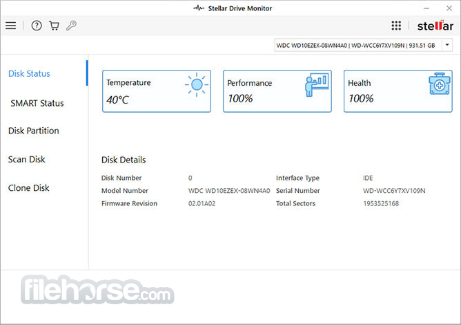Image resolution: width=461 pixels, height=325 pixels.
Task: Expand the drive selection dropdown arrow
Action: 447,45
